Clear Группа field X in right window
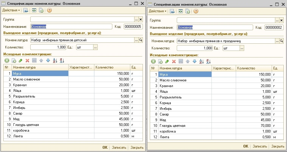This screenshot has height=152, width=287. (282, 20)
